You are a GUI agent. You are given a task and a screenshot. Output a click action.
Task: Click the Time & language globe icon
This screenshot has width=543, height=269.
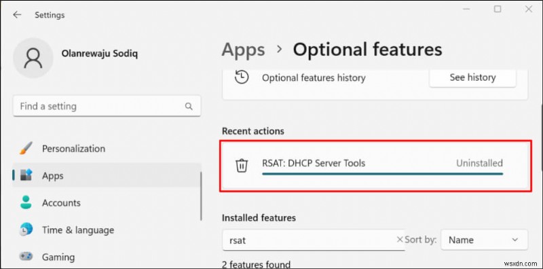tap(26, 230)
